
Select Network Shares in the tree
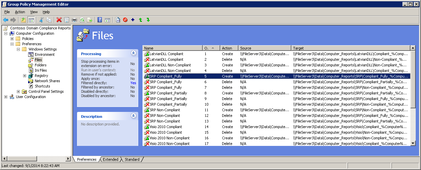coord(47,81)
